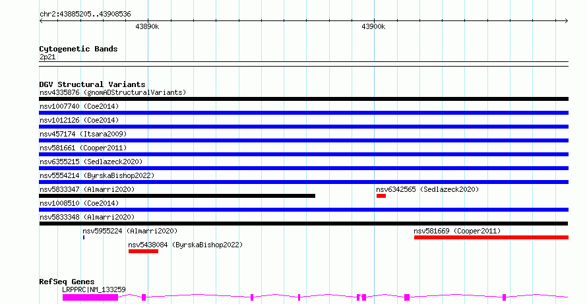
Task: Open nsv5438084 (ByrskaBishop2022) label
Action: [x=185, y=245]
